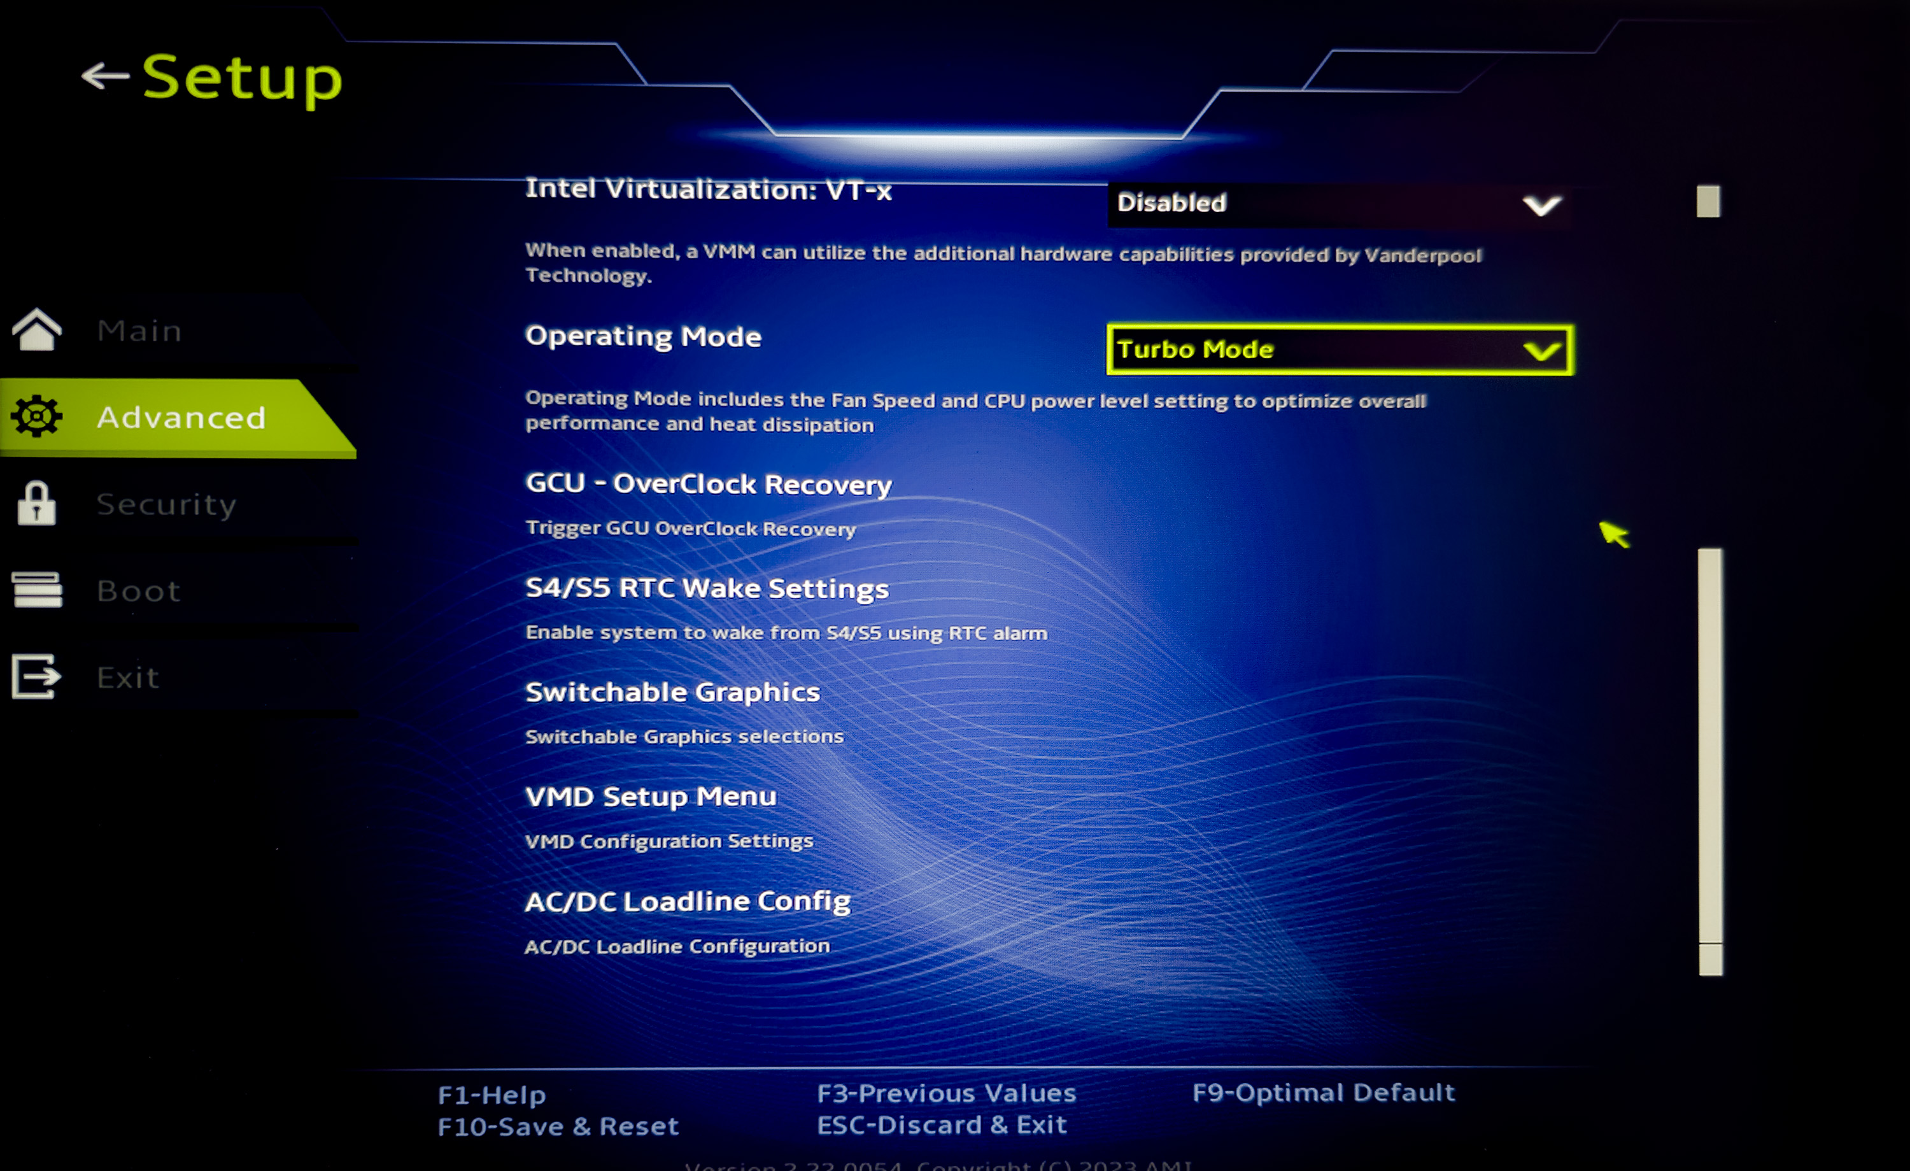Open the Intel Virtualization VT-x dropdown
Image resolution: width=1910 pixels, height=1171 pixels.
tap(1339, 204)
